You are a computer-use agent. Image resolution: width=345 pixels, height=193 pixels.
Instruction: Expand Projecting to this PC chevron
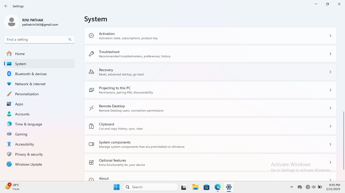330,90
